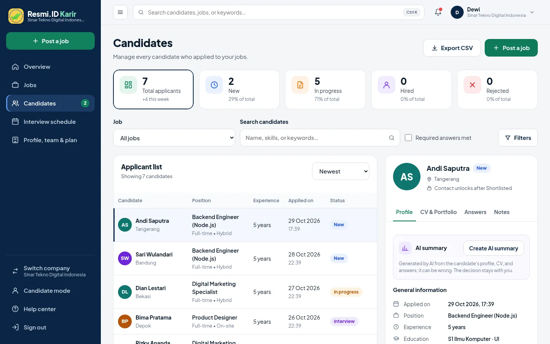Switch to the CV & Portfolio tab
550x344 pixels.
(438, 212)
